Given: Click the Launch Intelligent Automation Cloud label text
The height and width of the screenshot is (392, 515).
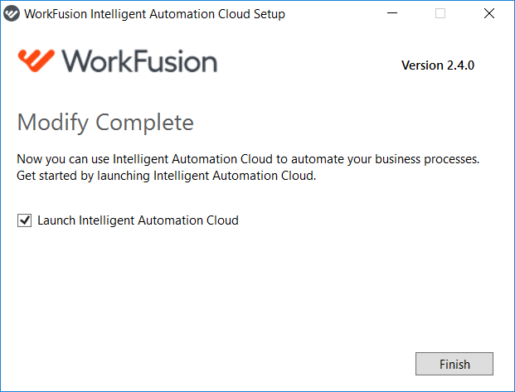Looking at the screenshot, I should pos(138,220).
